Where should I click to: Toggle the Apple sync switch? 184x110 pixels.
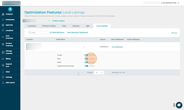click(86, 62)
